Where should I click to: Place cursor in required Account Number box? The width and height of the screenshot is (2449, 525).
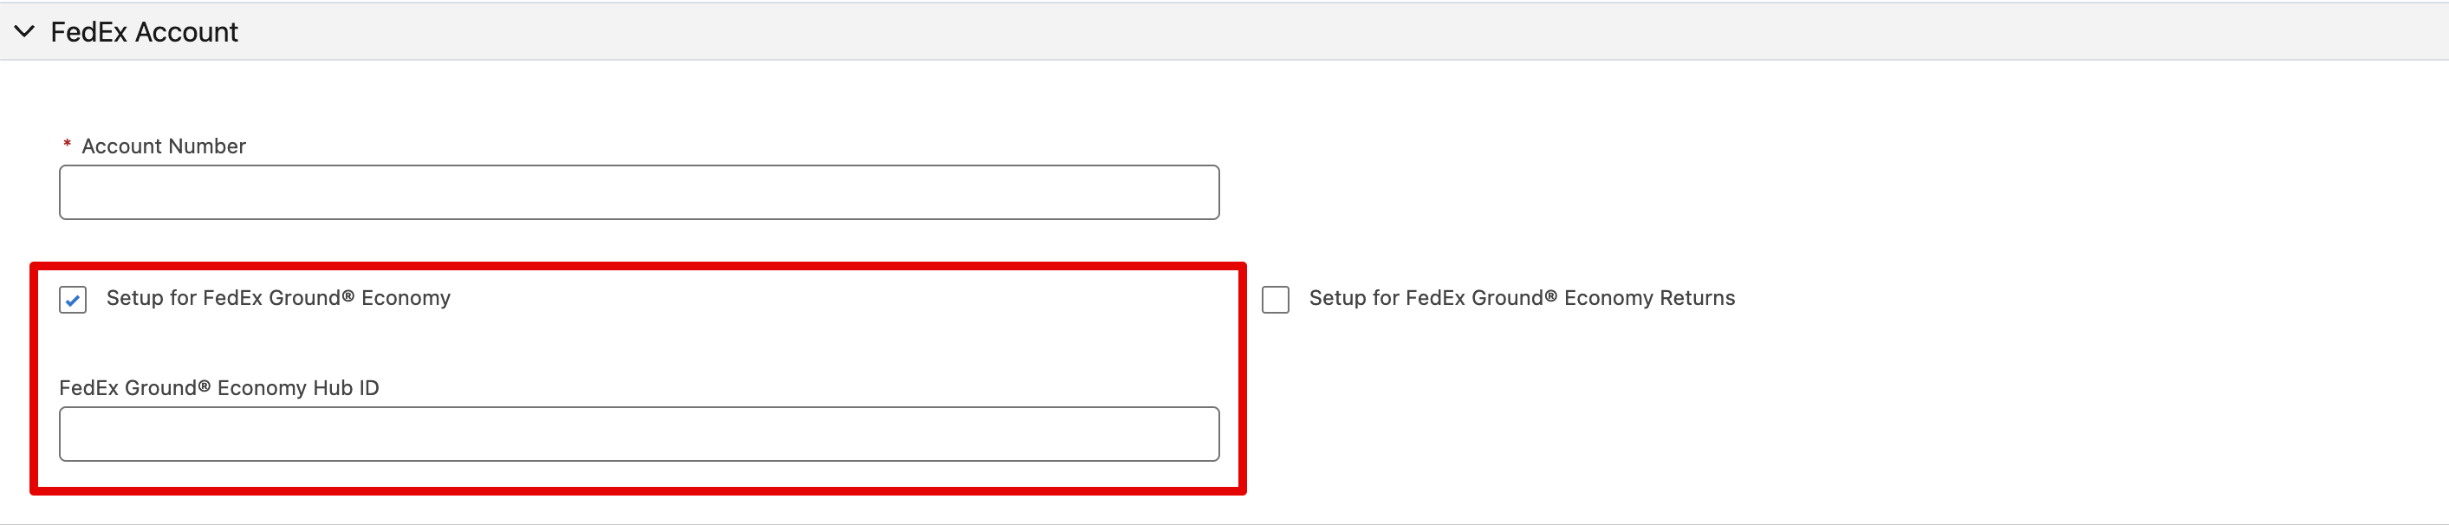tap(639, 192)
